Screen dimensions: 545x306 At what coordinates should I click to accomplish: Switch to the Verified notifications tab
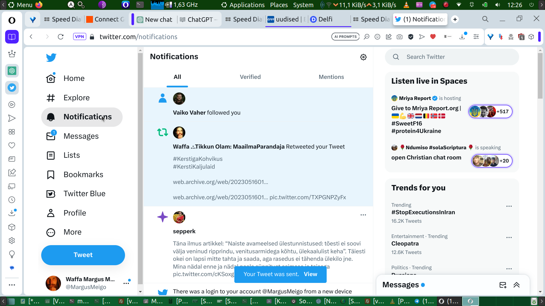click(250, 77)
